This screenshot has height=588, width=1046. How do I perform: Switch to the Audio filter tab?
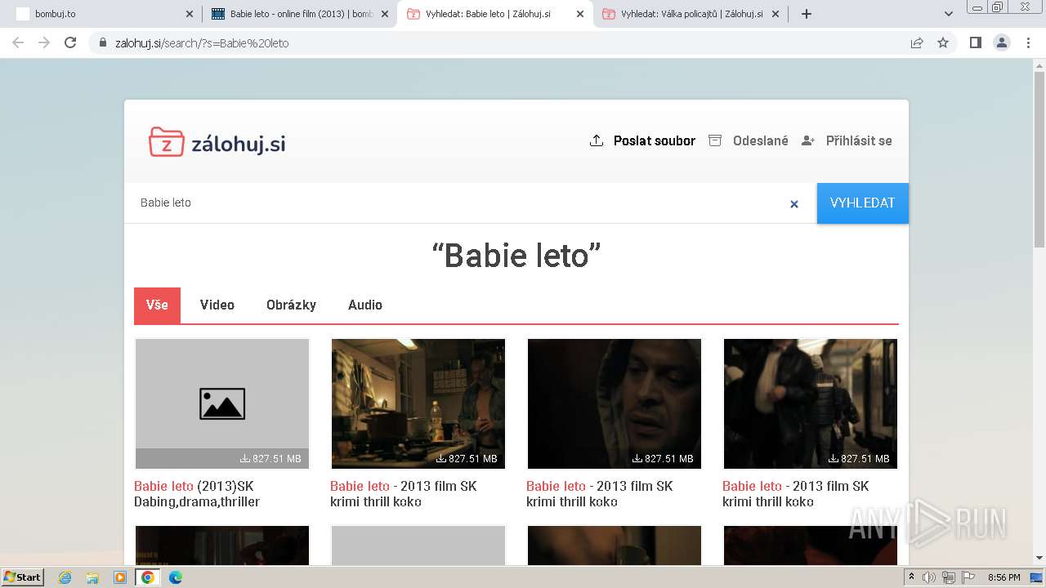pyautogui.click(x=365, y=305)
